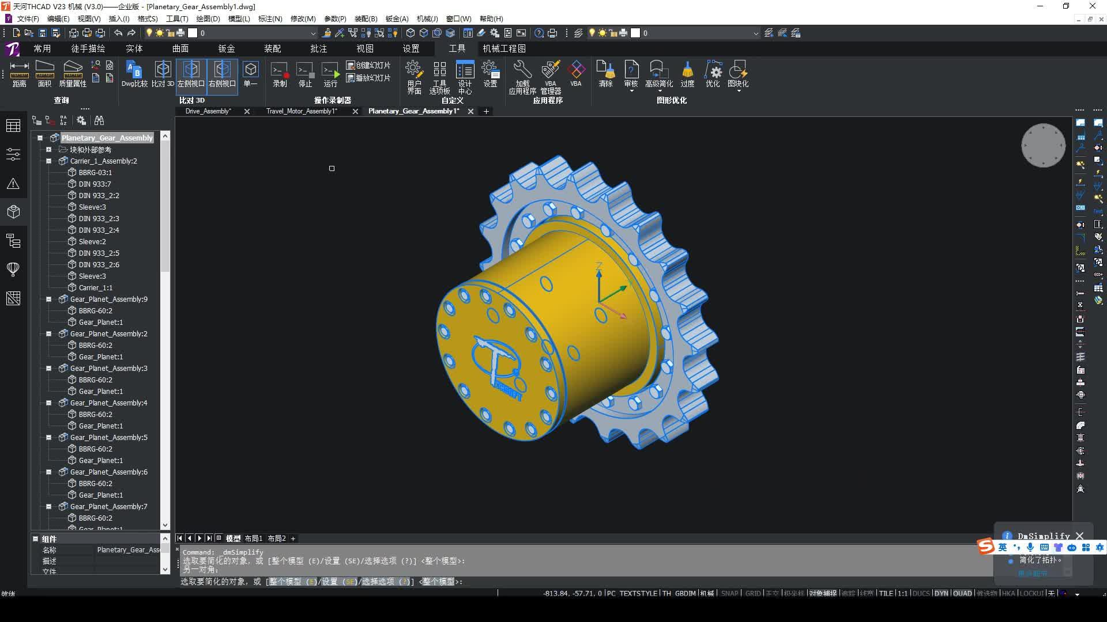The height and width of the screenshot is (622, 1107).
Task: Collapse the Gear_Planet_Assembly:9 tree node
Action: (49, 299)
